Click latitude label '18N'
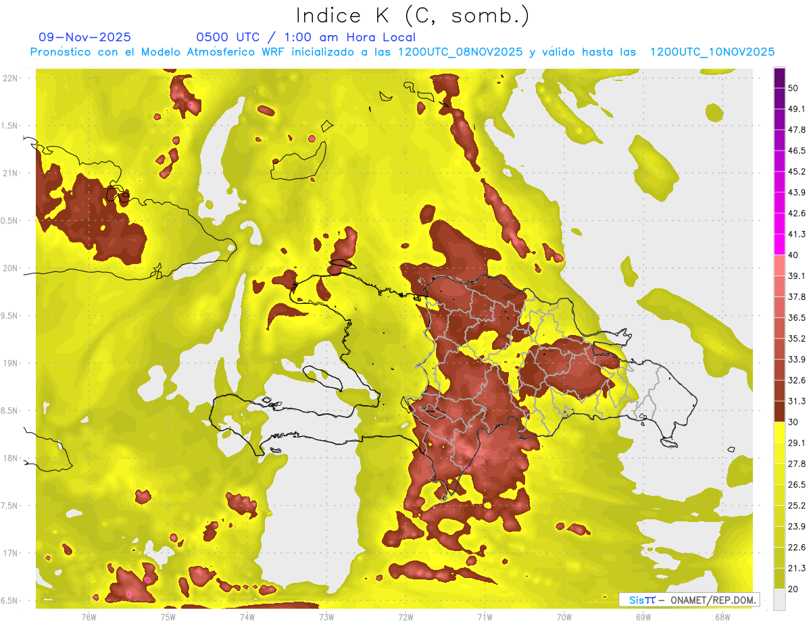 point(11,458)
